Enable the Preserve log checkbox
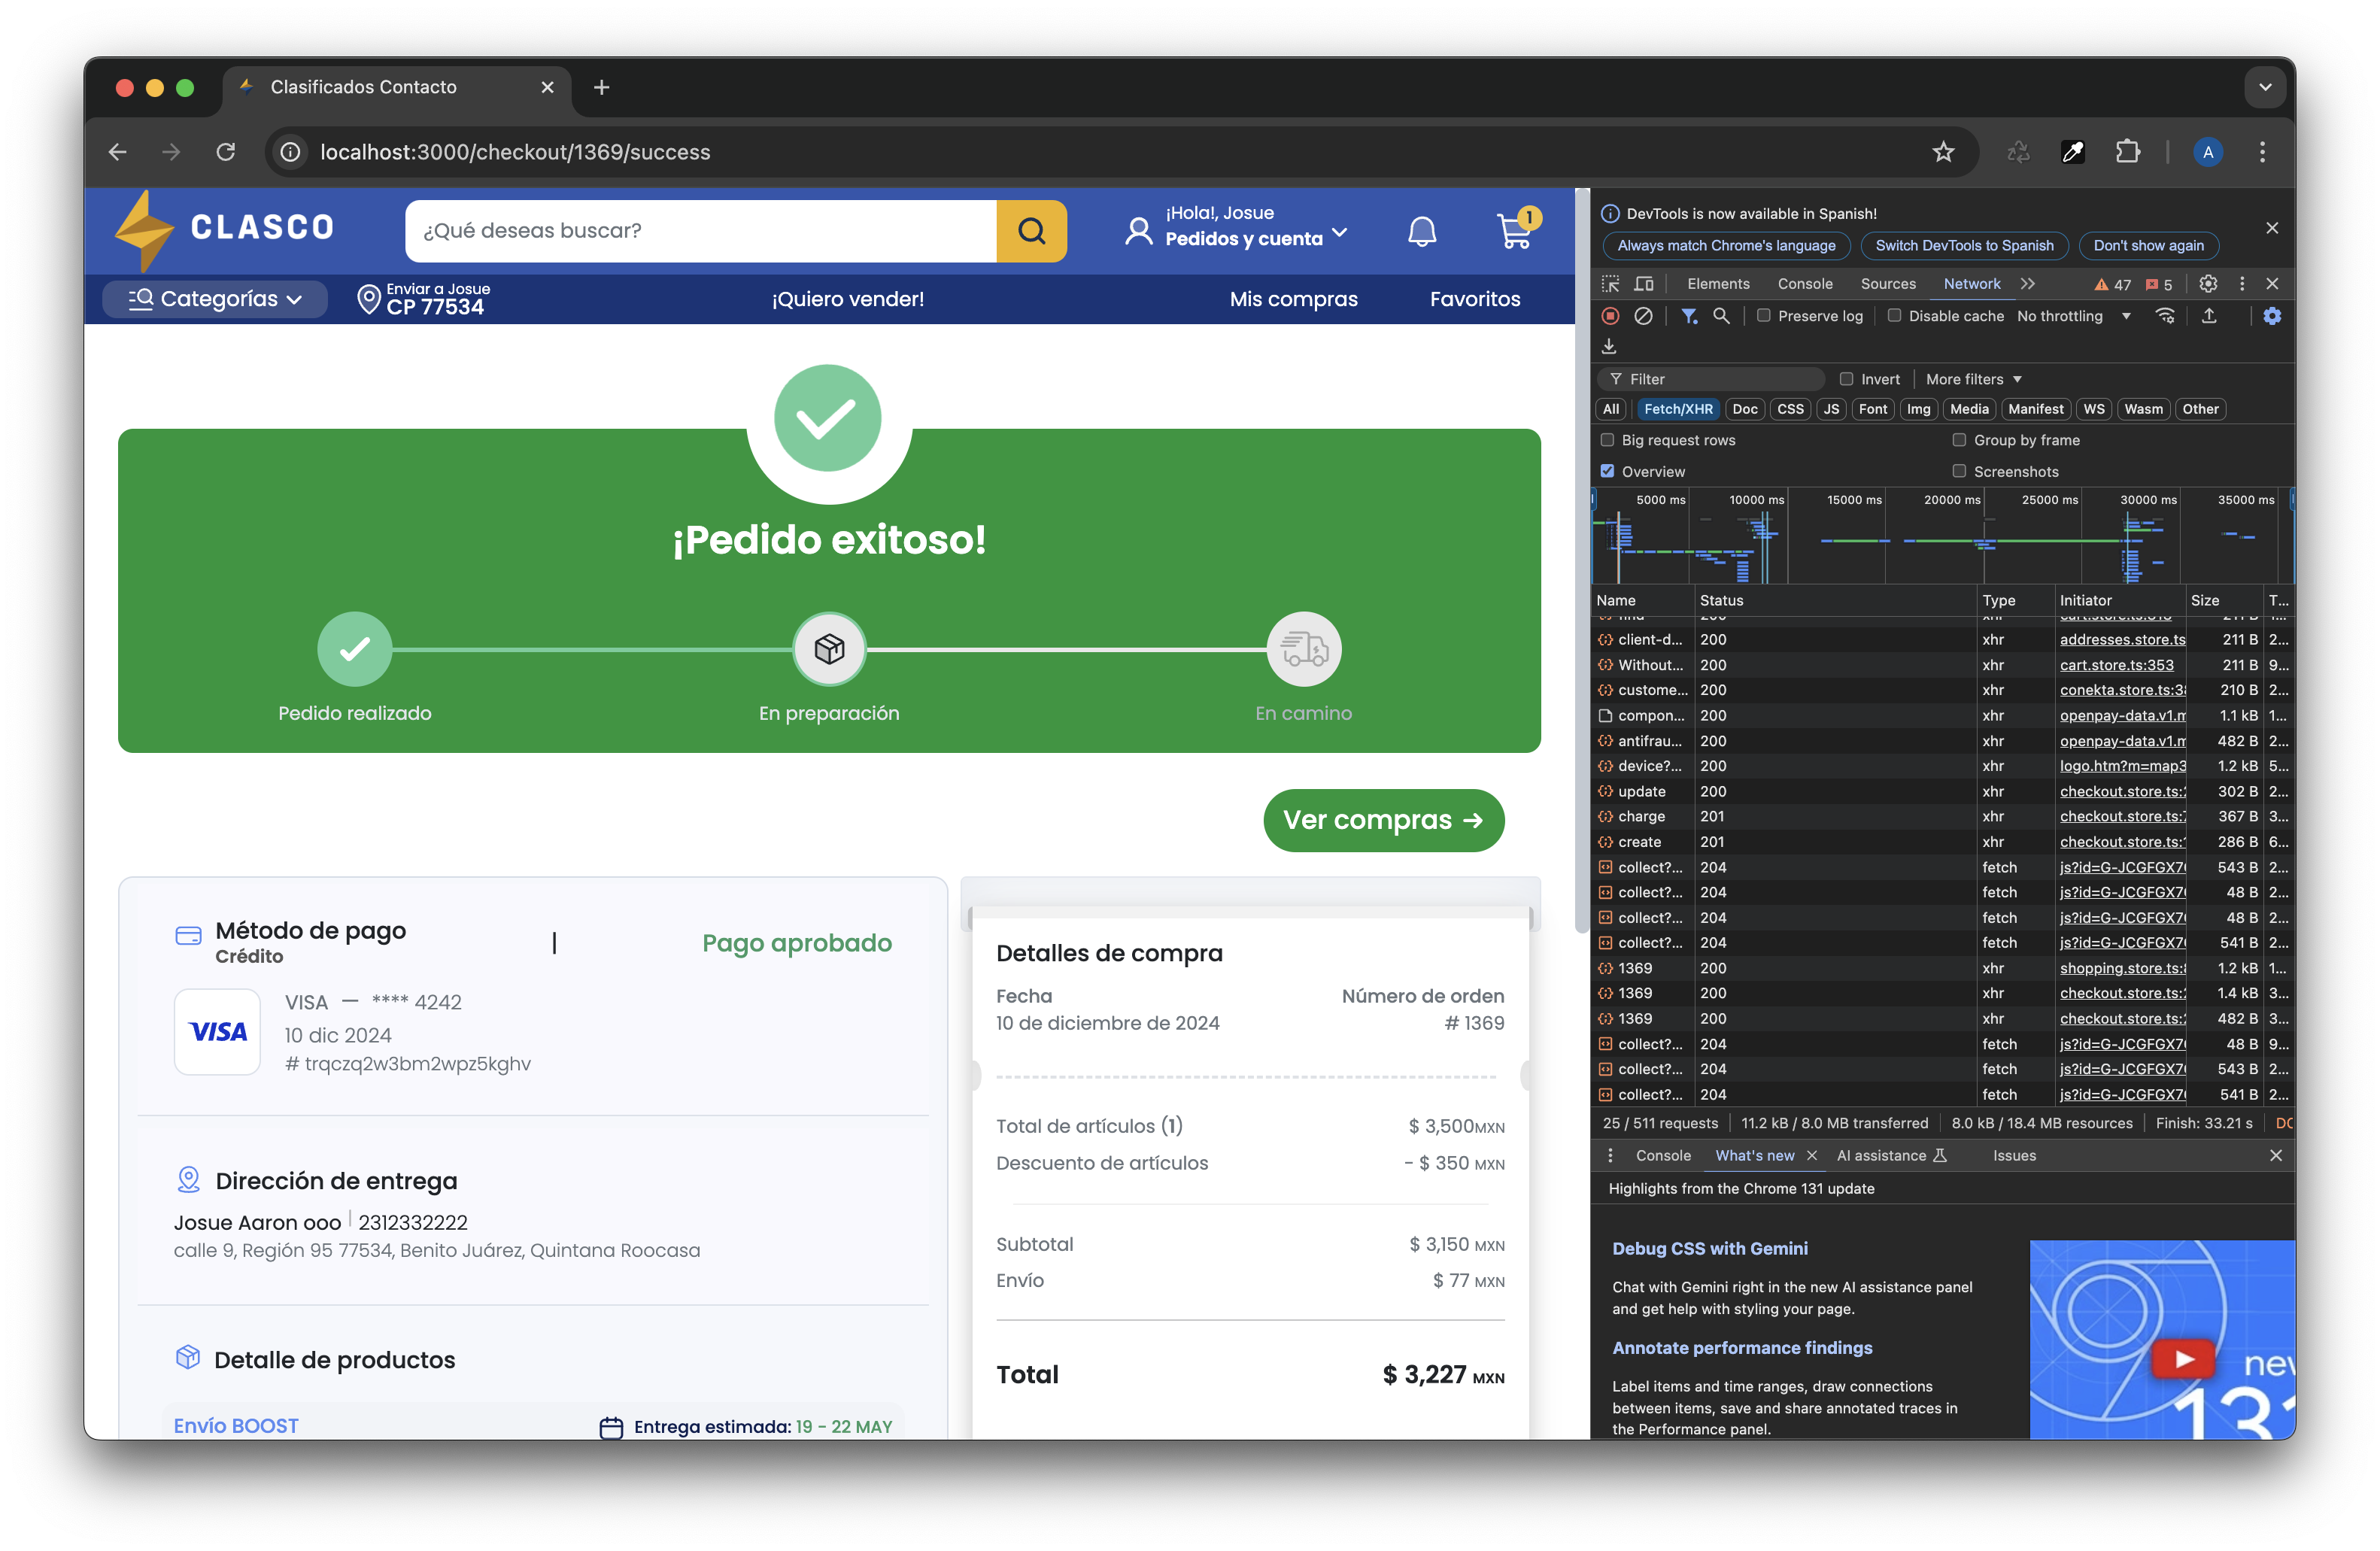 coord(1764,316)
